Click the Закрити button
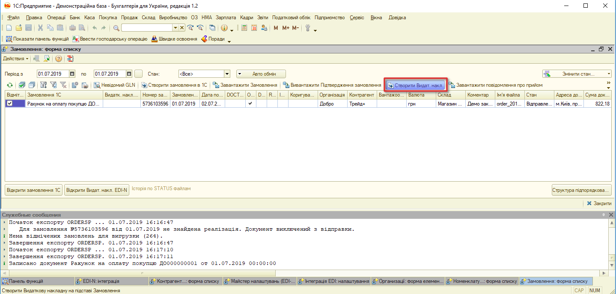The height and width of the screenshot is (294, 616). (x=599, y=203)
